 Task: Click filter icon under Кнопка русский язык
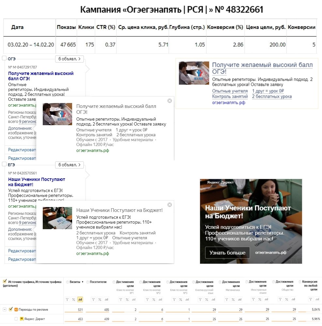[x=200, y=300]
